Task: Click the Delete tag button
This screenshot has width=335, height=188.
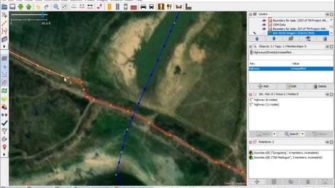Action: coord(320,86)
